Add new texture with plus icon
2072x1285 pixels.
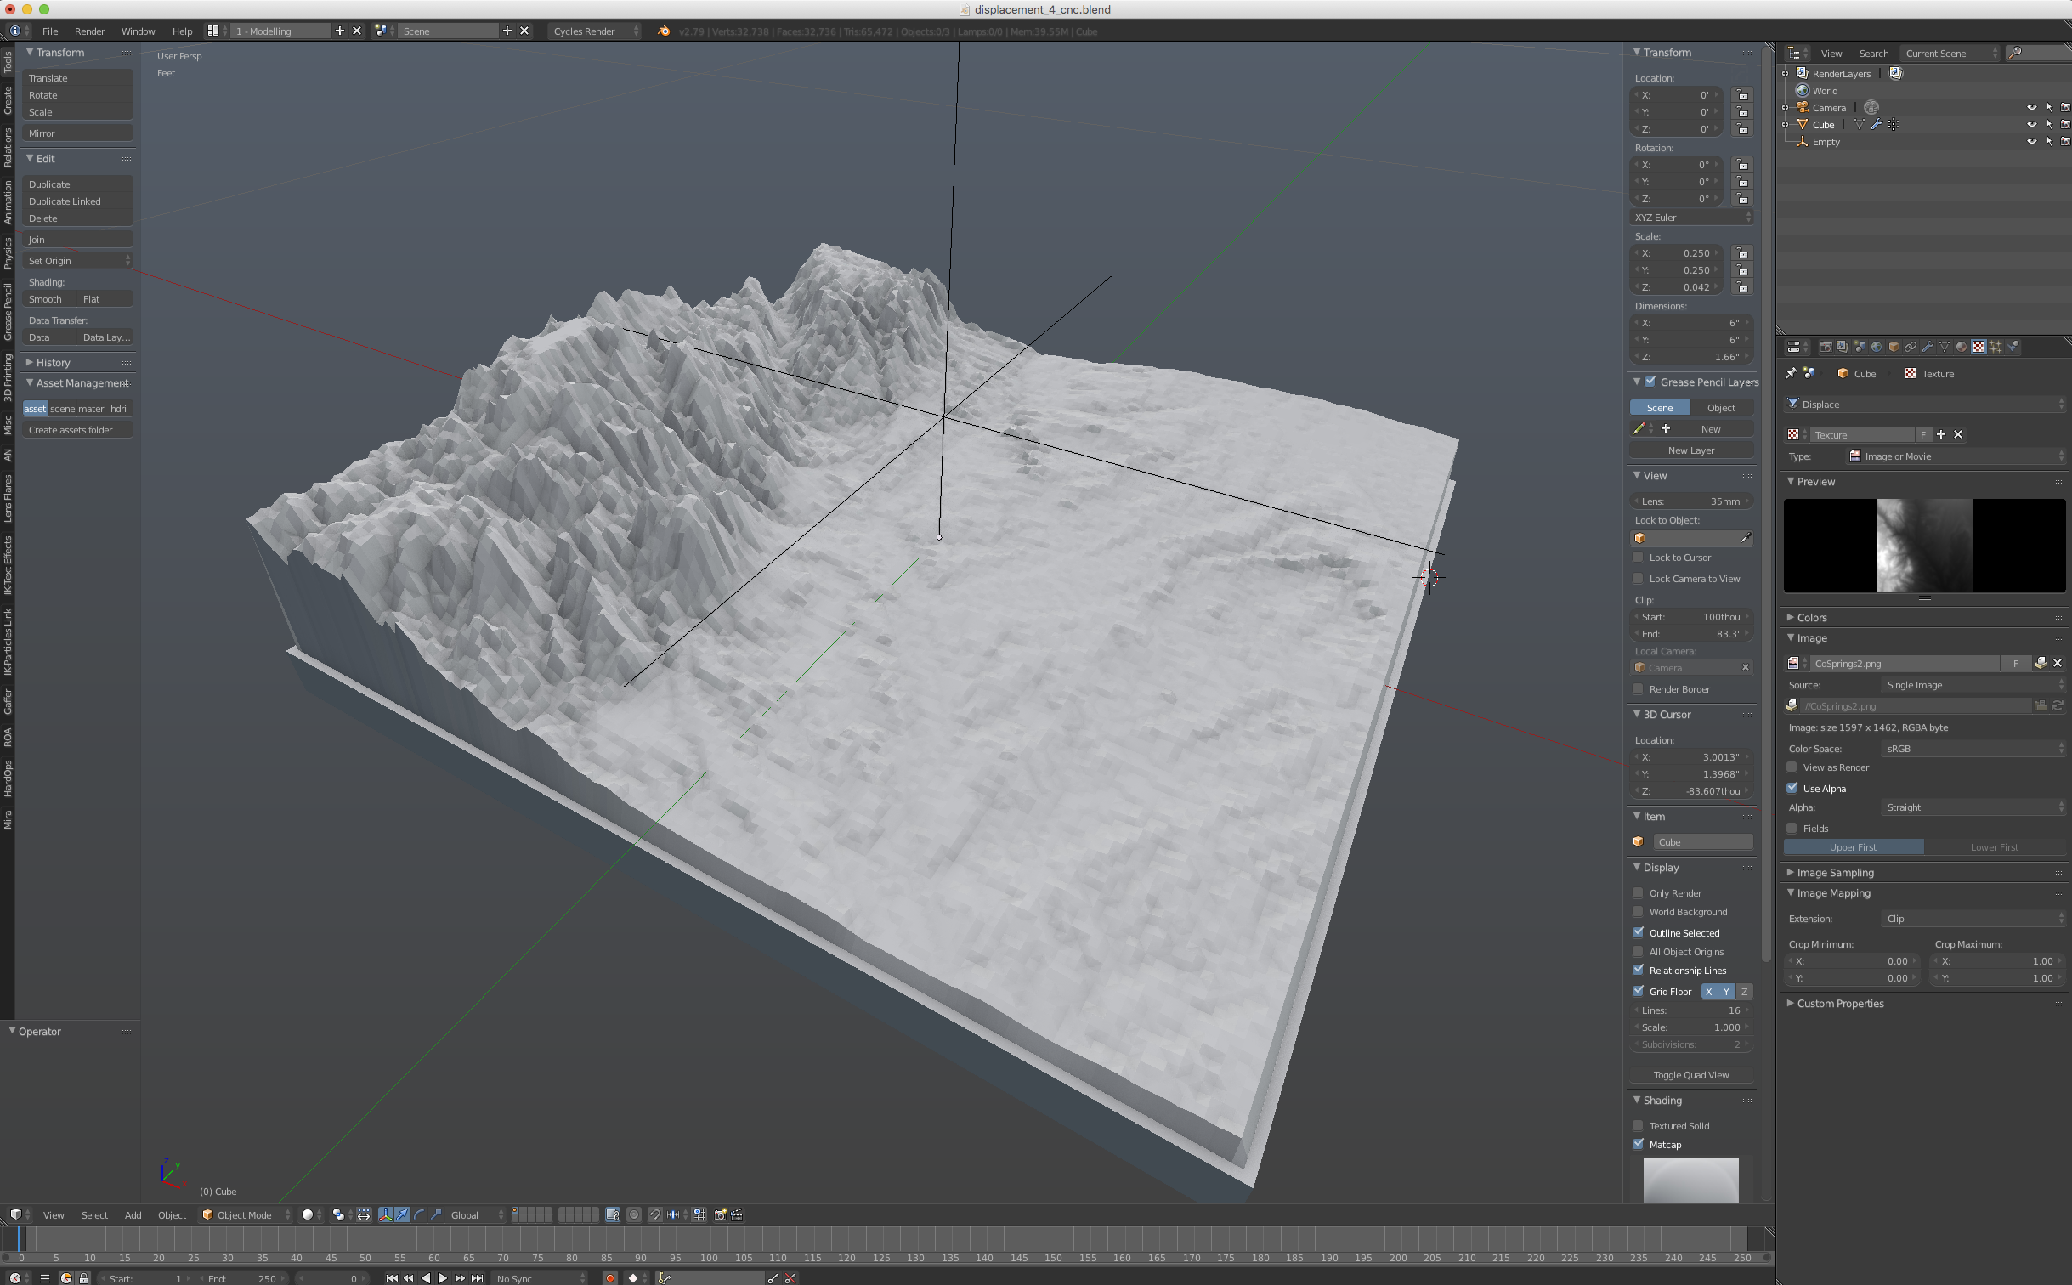coord(1941,434)
